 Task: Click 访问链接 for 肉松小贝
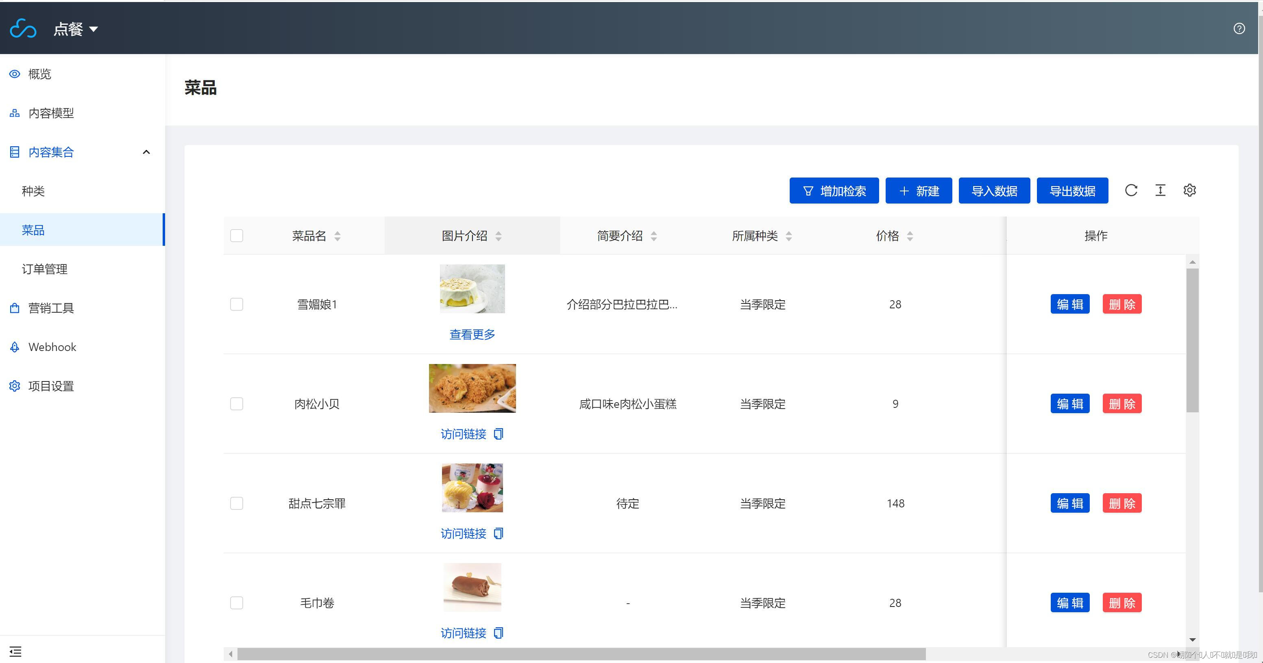tap(463, 434)
